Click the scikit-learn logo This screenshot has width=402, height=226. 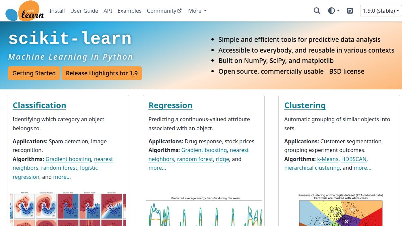(25, 11)
